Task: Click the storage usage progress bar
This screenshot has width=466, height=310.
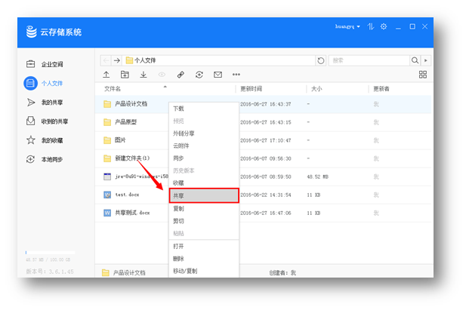Action: tap(50, 252)
